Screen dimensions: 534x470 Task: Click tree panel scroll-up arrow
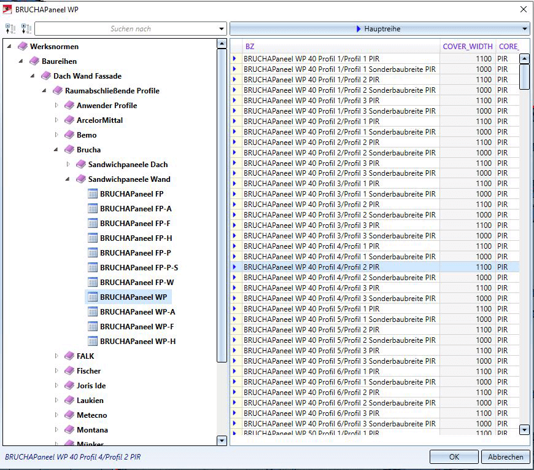pyautogui.click(x=222, y=44)
